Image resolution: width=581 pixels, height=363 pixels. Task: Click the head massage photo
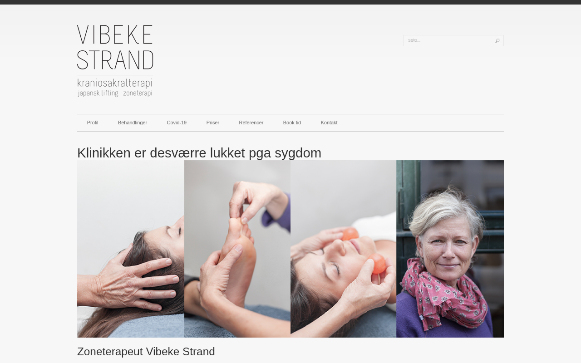click(131, 249)
